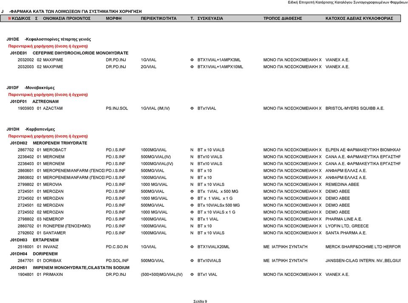Screen dimensions: 408x303
Task: Click packaging 'BTX1VIAL+1AMPX3ML'
Action: [219, 60]
